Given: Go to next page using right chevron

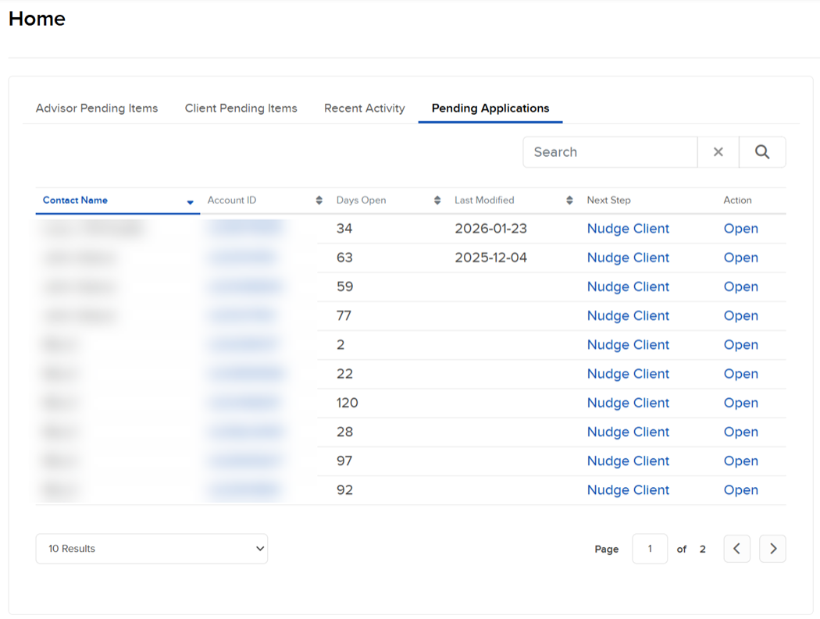Looking at the screenshot, I should (772, 549).
